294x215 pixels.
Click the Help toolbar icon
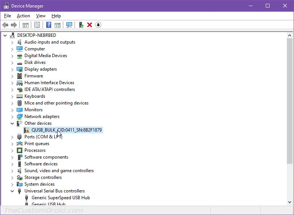point(49,25)
